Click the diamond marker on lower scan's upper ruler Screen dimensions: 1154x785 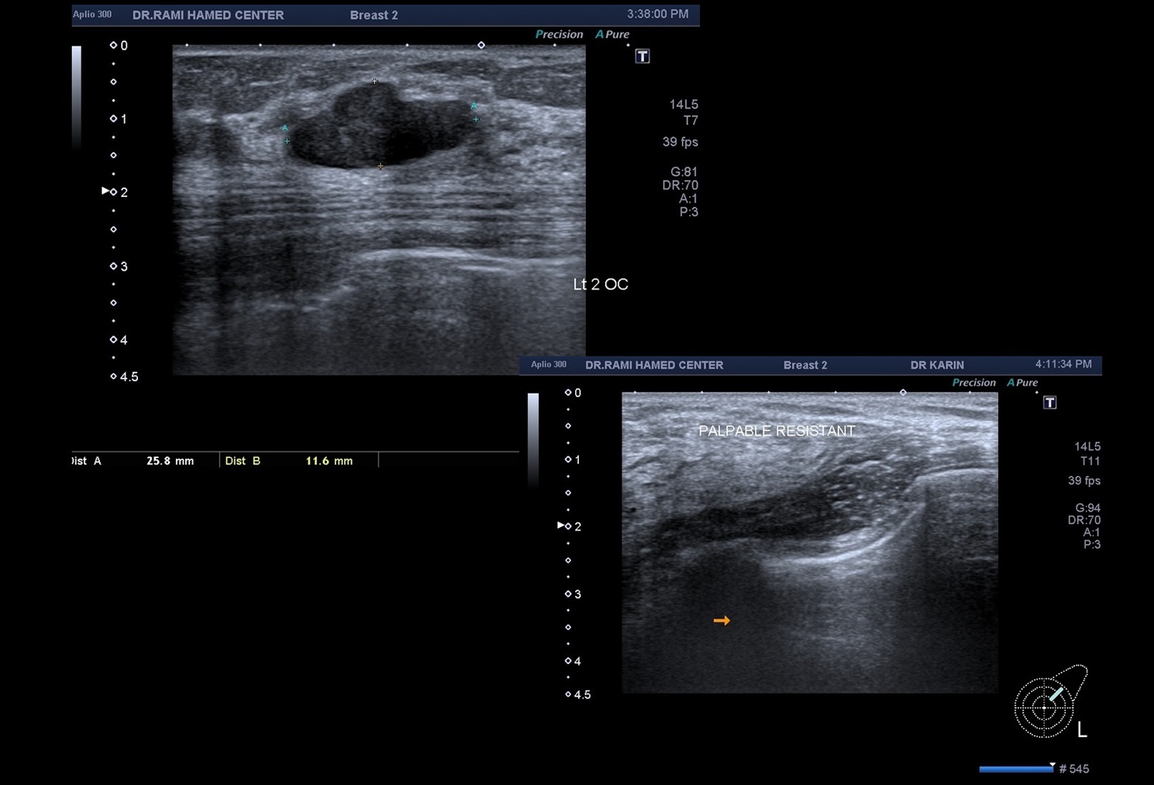tap(903, 392)
